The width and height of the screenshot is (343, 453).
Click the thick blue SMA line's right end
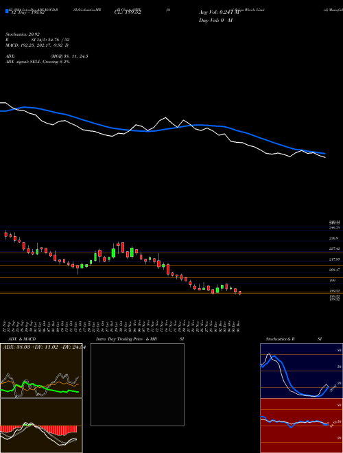tap(324, 154)
